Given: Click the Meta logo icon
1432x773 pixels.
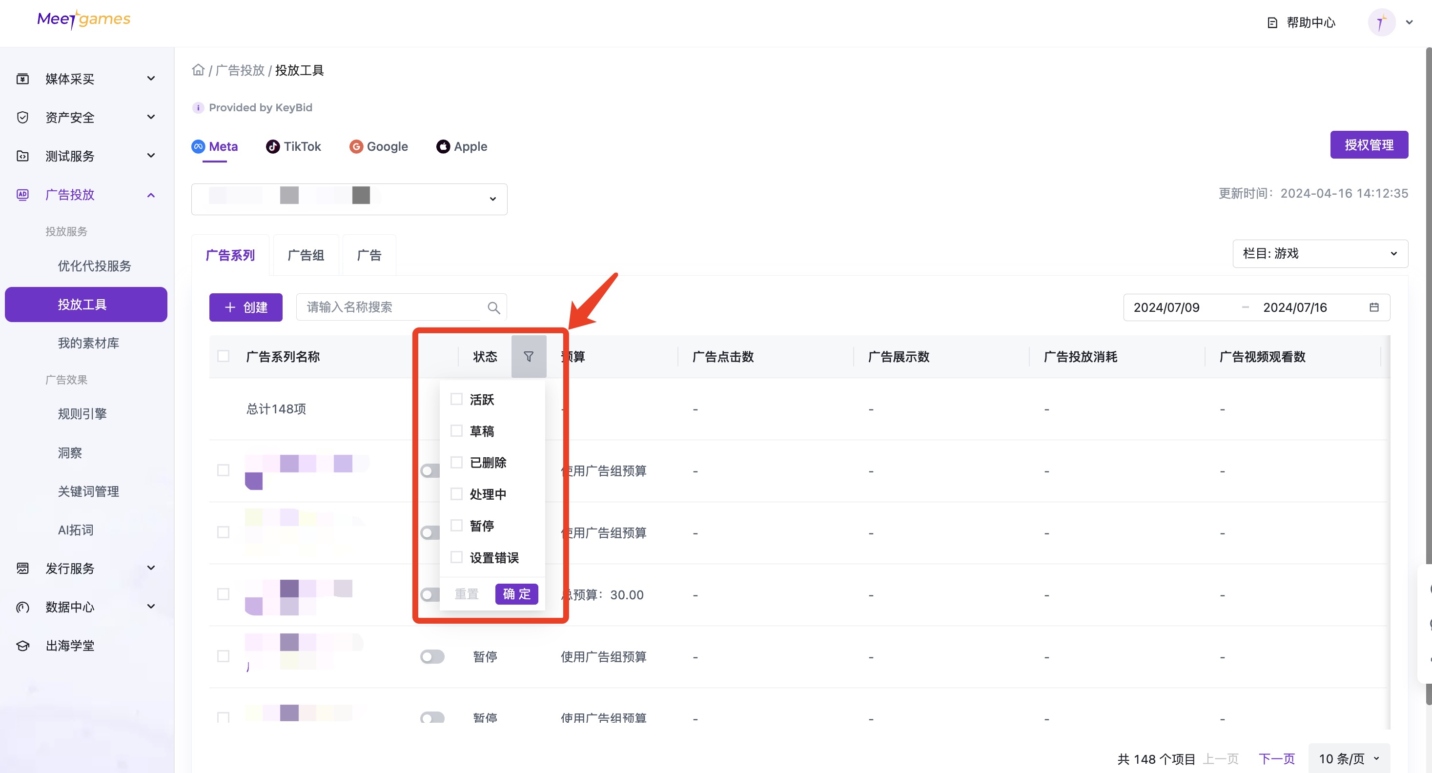Looking at the screenshot, I should [x=198, y=147].
